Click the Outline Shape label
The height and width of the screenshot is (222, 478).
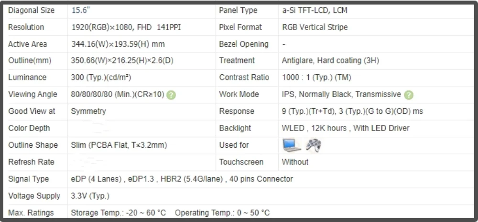pyautogui.click(x=33, y=145)
